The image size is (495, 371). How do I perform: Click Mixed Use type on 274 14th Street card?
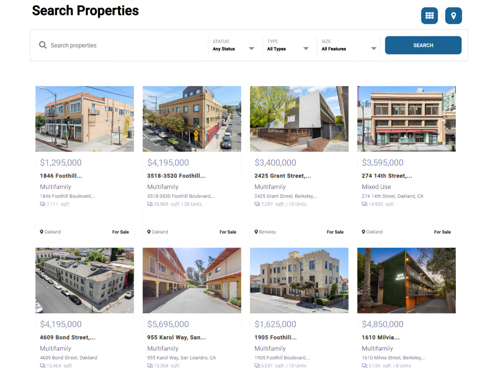coord(376,187)
